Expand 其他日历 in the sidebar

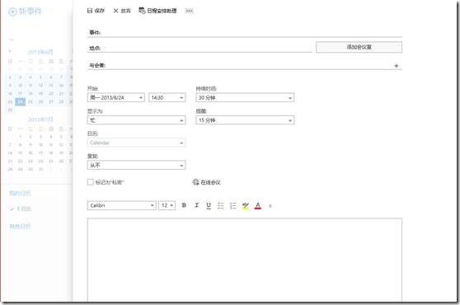pos(20,226)
